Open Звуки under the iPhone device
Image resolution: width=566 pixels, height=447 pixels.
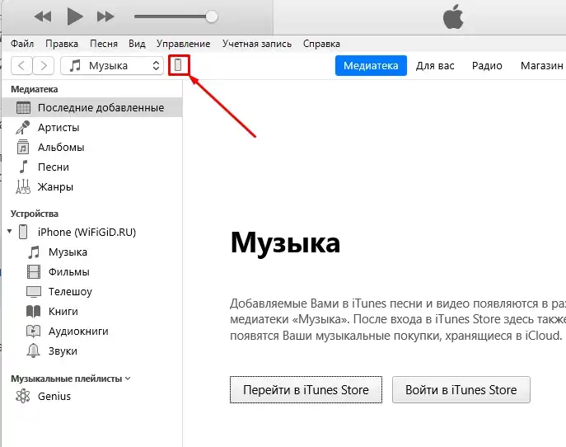[x=63, y=351]
